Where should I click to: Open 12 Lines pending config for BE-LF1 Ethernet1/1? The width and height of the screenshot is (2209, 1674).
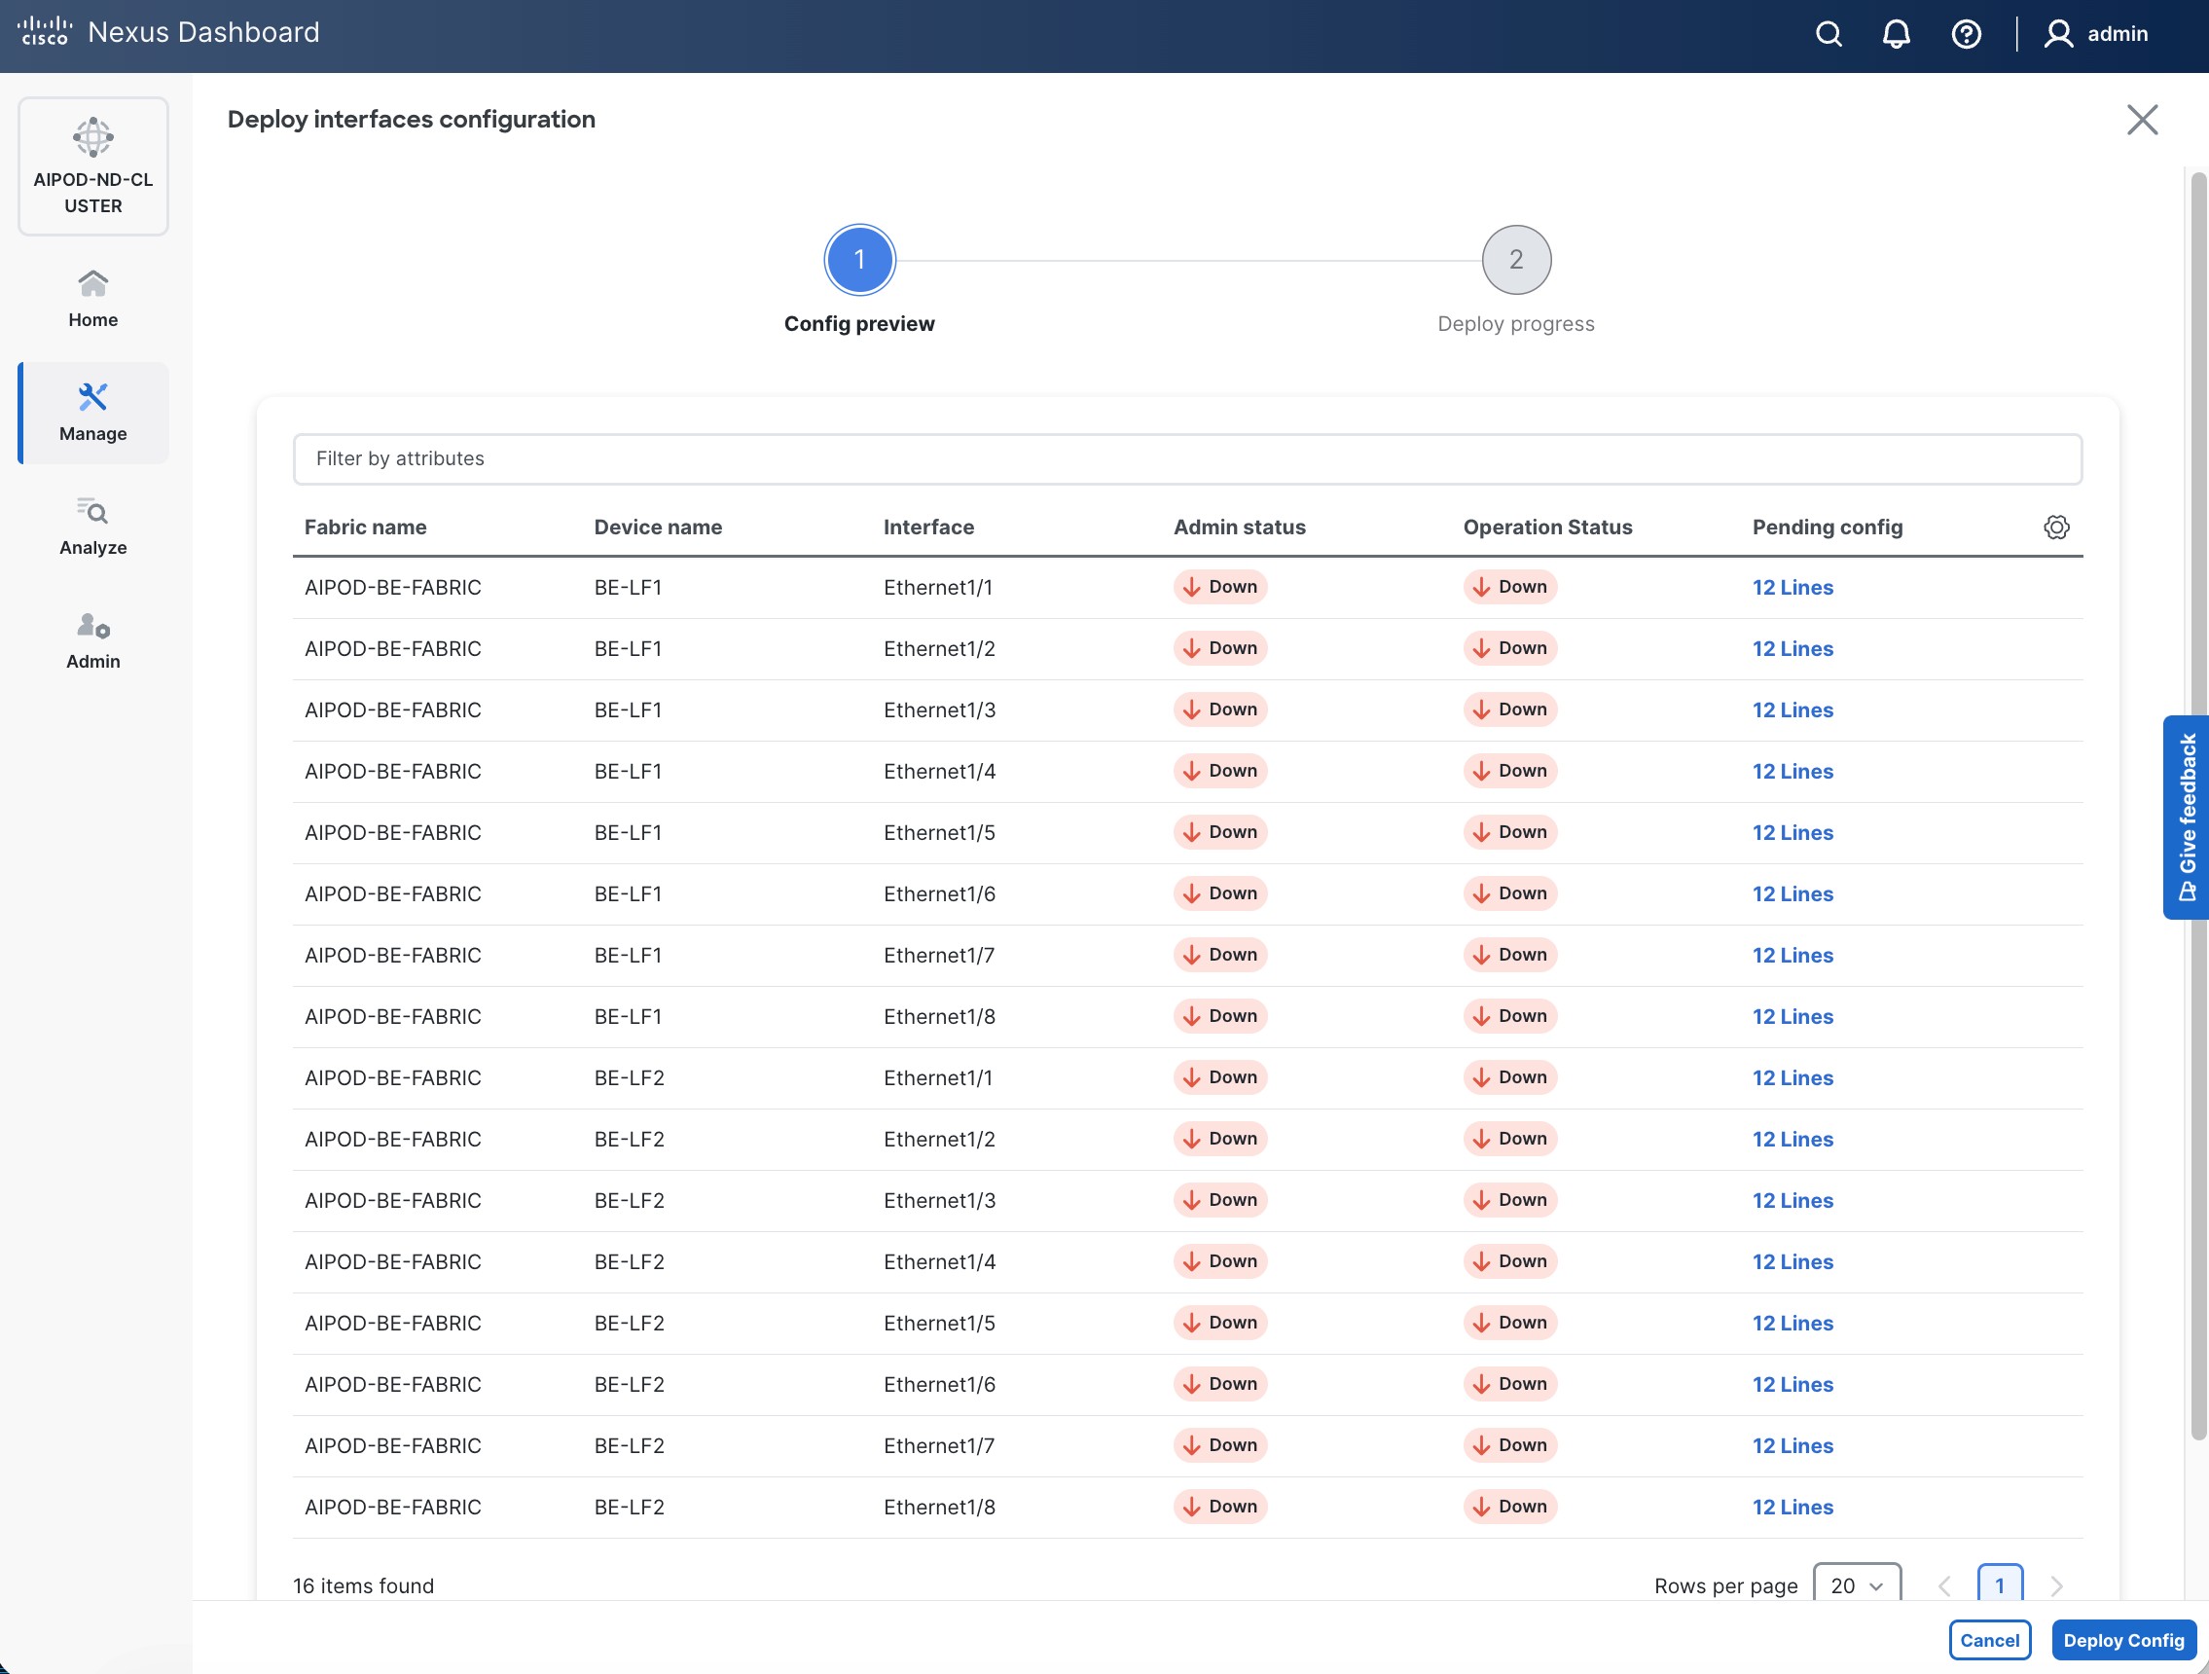click(1792, 587)
